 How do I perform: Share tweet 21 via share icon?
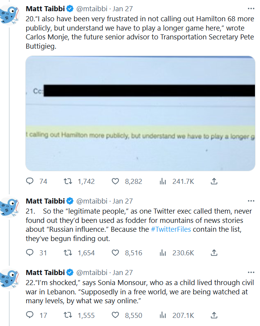pos(214,253)
